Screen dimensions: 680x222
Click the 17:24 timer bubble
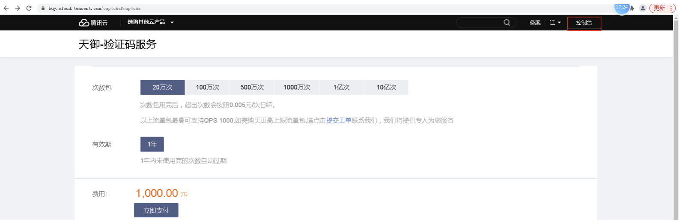click(x=622, y=7)
